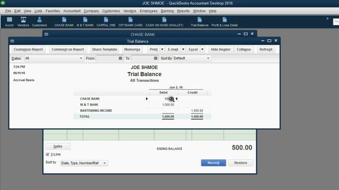The height and width of the screenshot is (190, 339).
Task: Open the Reports menu
Action: tap(183, 11)
